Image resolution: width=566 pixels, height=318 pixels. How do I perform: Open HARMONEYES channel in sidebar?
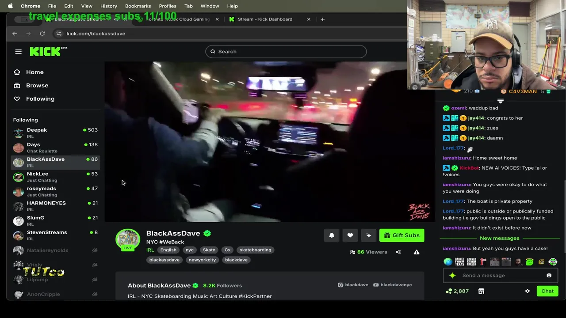click(x=55, y=206)
